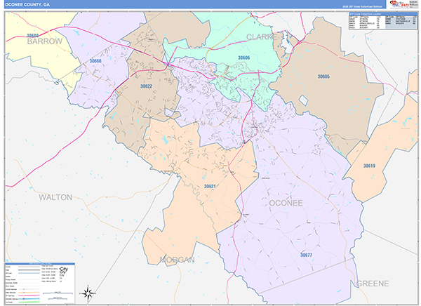
Task: Click the CLARKE county label
Action: tap(262, 37)
